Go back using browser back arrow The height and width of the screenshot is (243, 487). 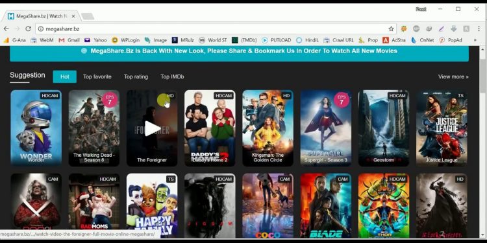[x=6, y=29]
